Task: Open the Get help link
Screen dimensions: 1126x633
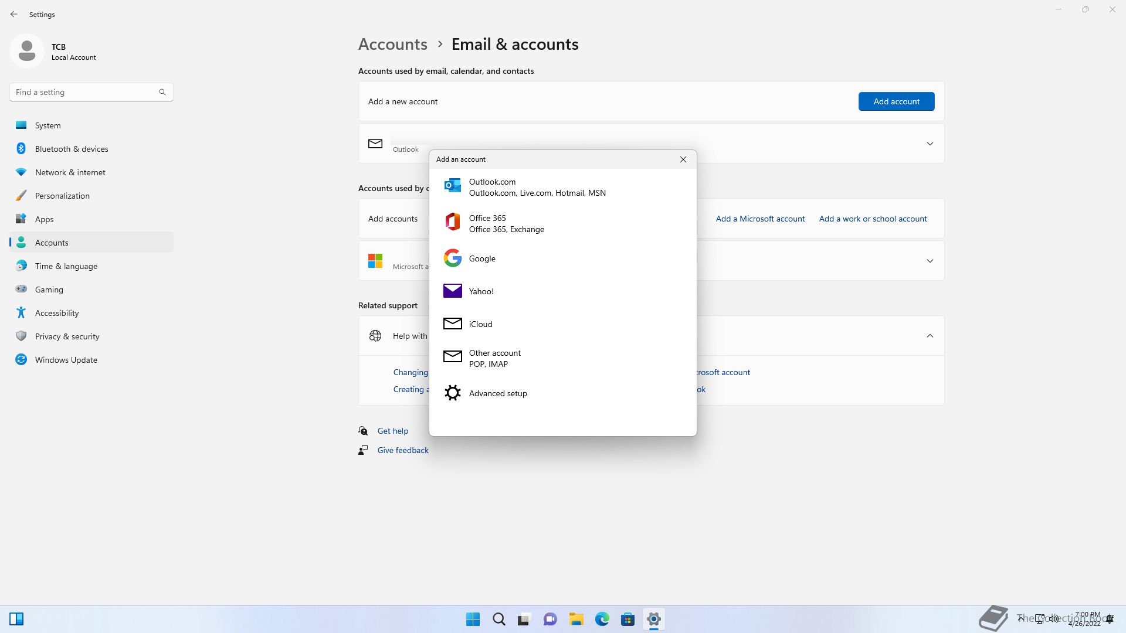Action: pos(392,431)
